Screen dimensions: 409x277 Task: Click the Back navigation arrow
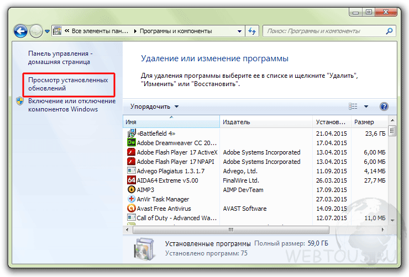point(20,31)
